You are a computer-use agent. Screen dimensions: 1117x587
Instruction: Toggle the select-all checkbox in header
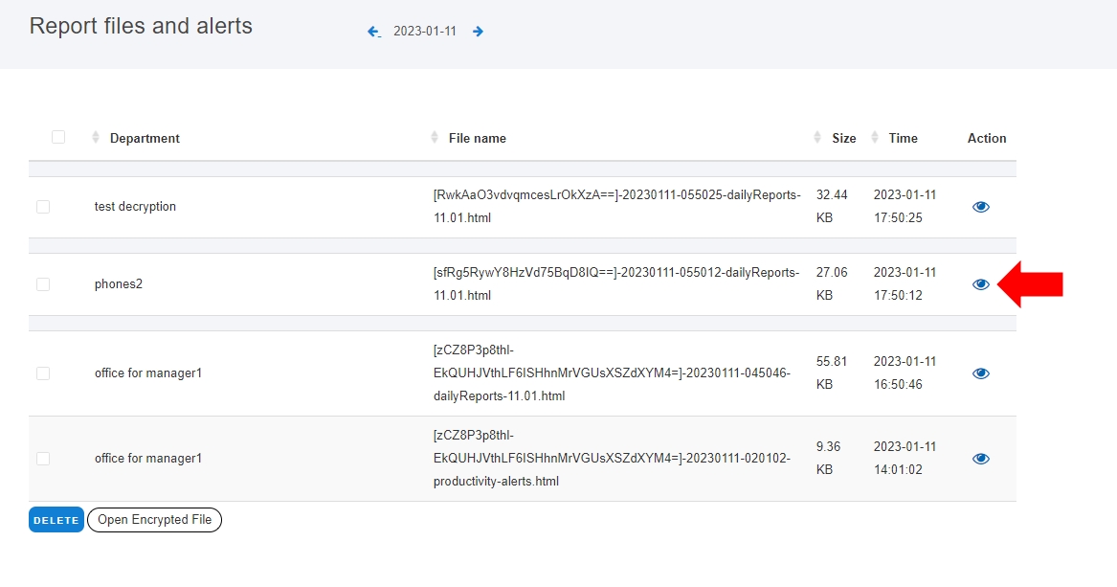[x=58, y=137]
